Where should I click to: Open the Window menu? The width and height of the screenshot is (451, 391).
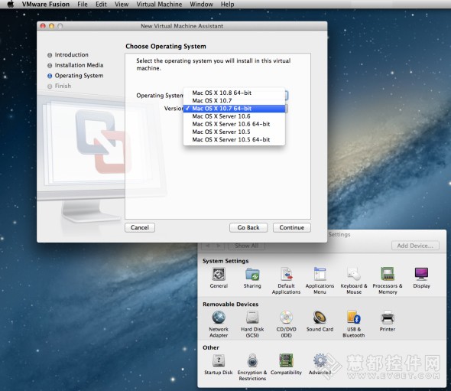tap(201, 5)
